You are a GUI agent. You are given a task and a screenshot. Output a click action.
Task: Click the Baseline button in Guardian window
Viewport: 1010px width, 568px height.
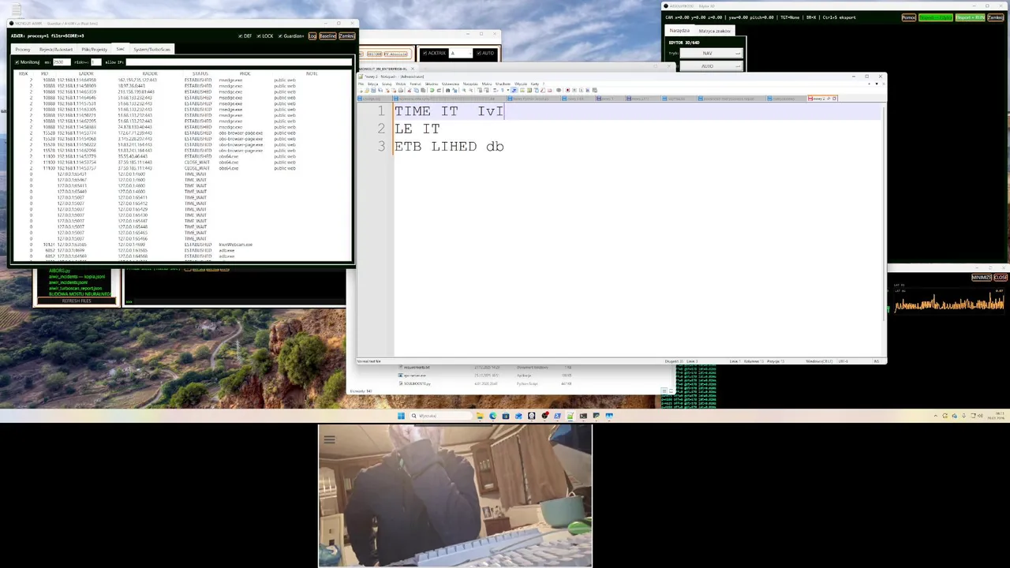click(x=327, y=35)
